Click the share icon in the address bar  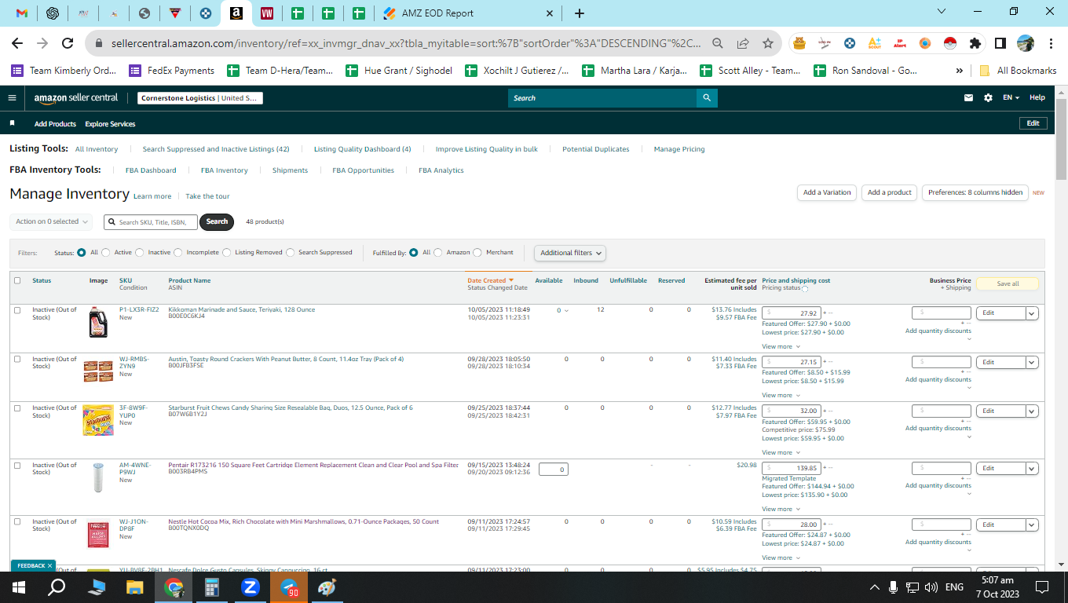coord(743,43)
